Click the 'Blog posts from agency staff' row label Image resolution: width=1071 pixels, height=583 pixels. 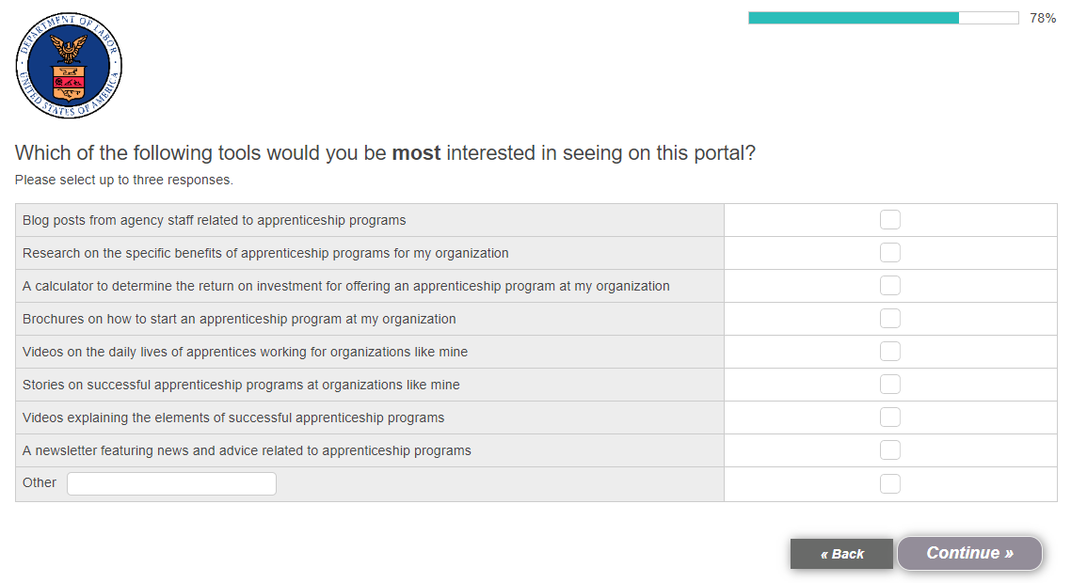point(215,220)
